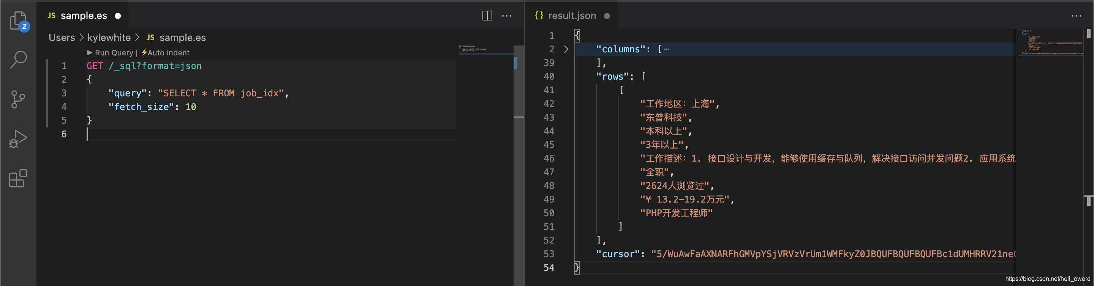Open the Source Control panel
Image resolution: width=1094 pixels, height=286 pixels.
[18, 99]
